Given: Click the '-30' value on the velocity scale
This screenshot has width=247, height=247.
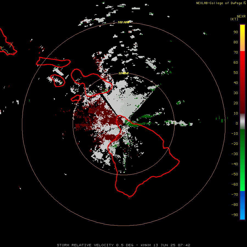Looking at the screenshot, I should pyautogui.click(x=235, y=154).
